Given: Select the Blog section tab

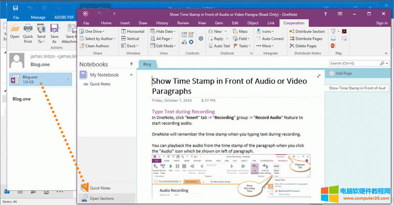Looking at the screenshot, I should (x=147, y=64).
